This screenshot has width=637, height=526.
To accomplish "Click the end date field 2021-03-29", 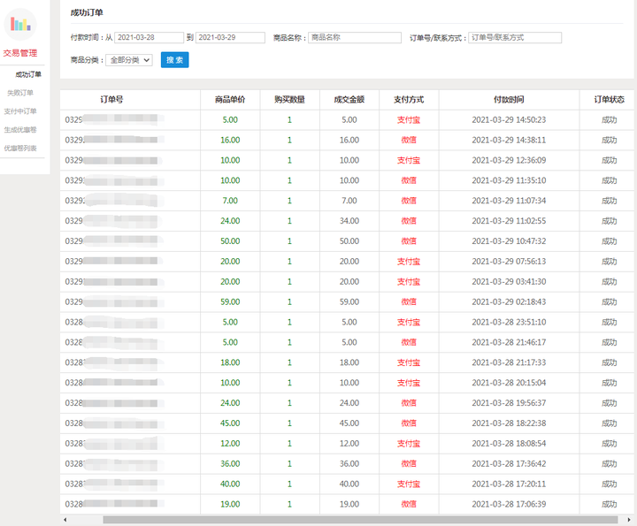I will [x=230, y=37].
